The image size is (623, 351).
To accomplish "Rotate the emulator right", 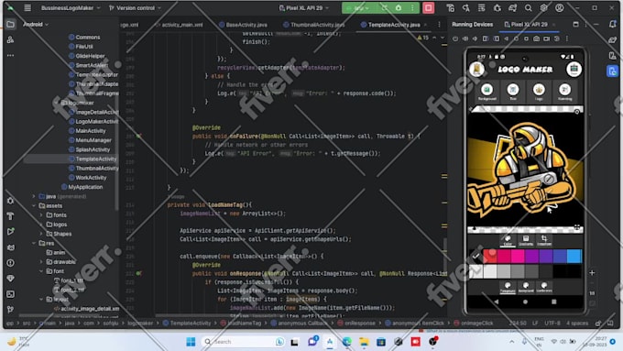I will [x=497, y=39].
